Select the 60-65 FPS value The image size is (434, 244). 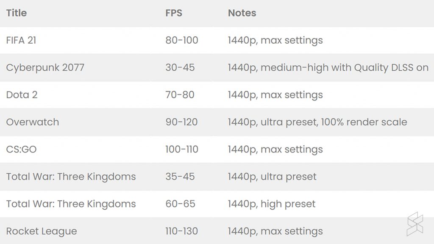[181, 204]
